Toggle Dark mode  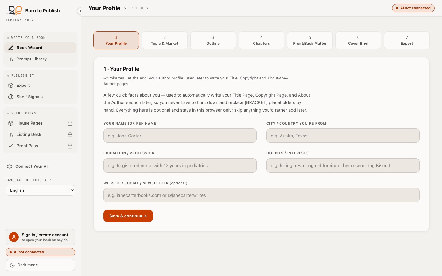point(40,265)
